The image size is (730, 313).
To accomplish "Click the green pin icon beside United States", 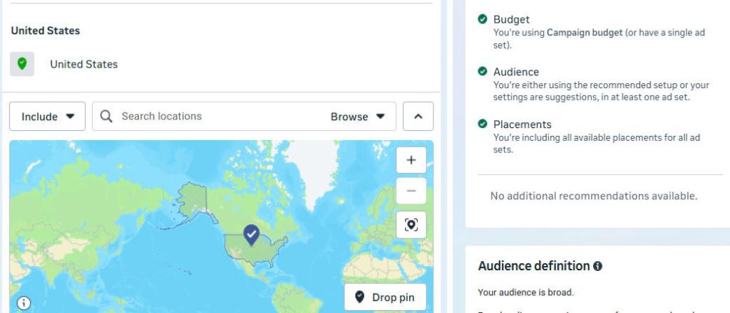I will click(22, 64).
